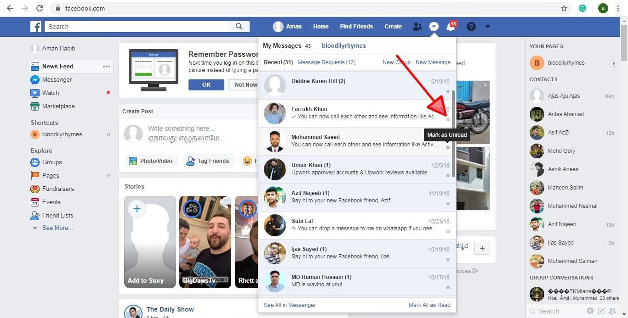
Task: Mark Debbie Karen Hill conversation as read
Action: click(x=448, y=92)
